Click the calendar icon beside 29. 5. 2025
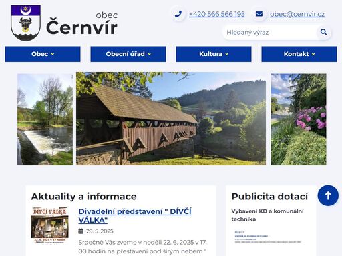The height and width of the screenshot is (256, 342). [x=81, y=231]
